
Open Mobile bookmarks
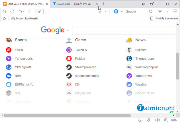click(x=164, y=19)
